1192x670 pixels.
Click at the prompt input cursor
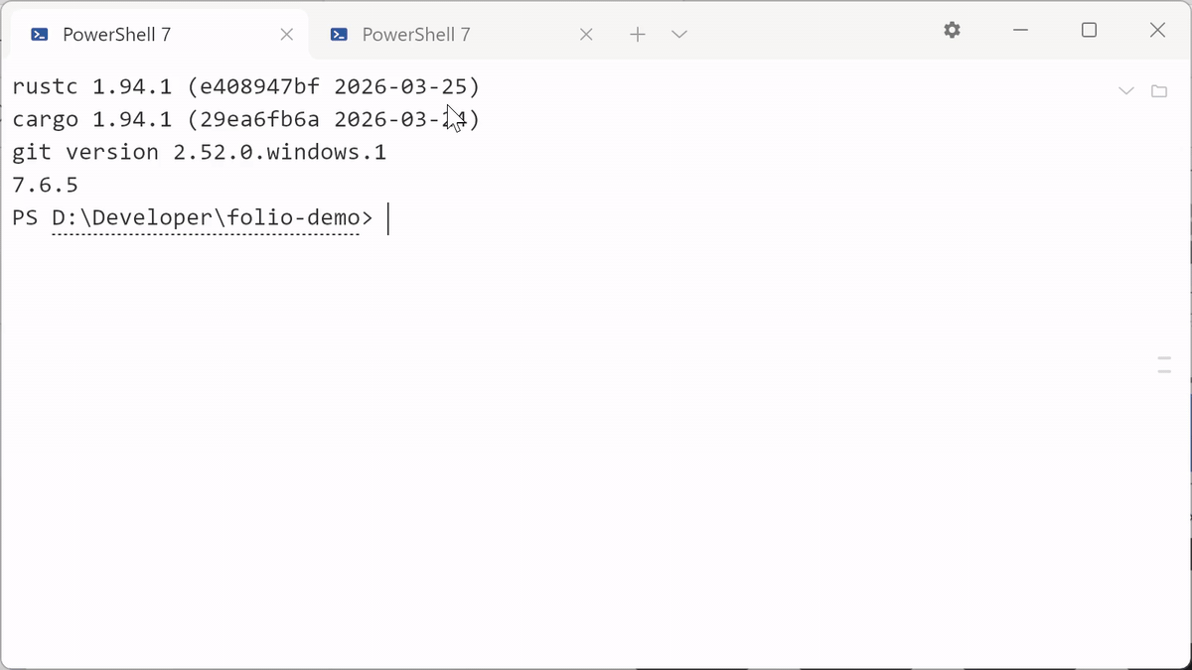point(388,218)
